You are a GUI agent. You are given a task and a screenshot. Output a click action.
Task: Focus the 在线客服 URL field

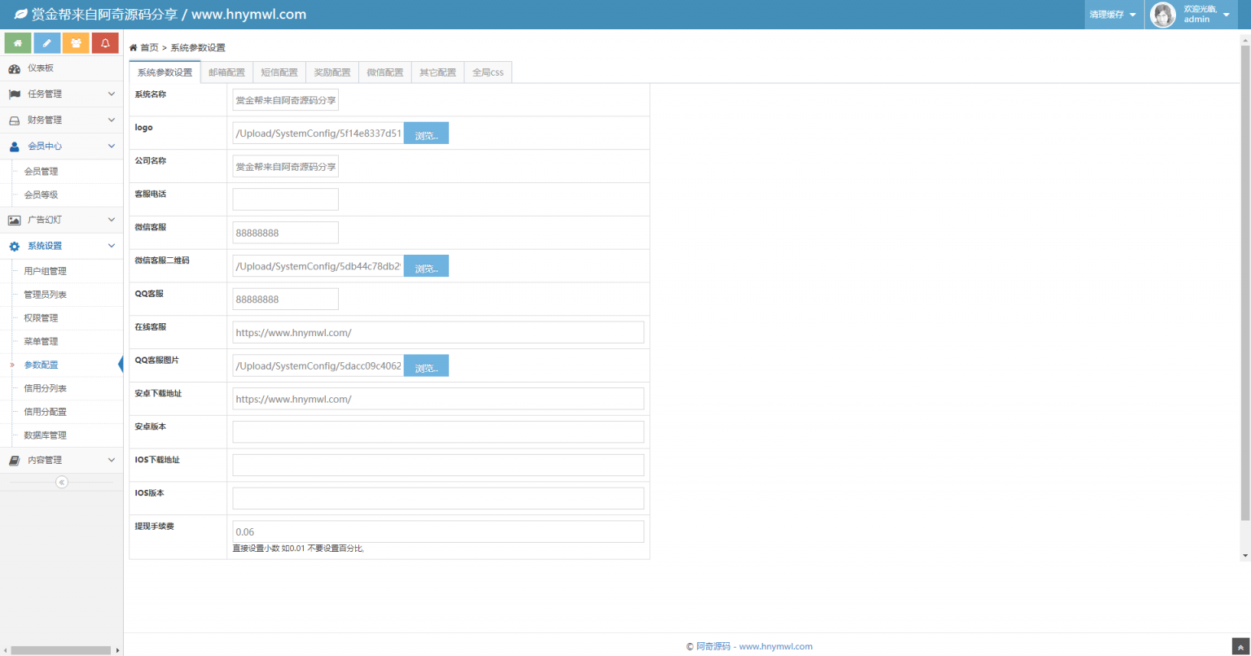pyautogui.click(x=438, y=333)
